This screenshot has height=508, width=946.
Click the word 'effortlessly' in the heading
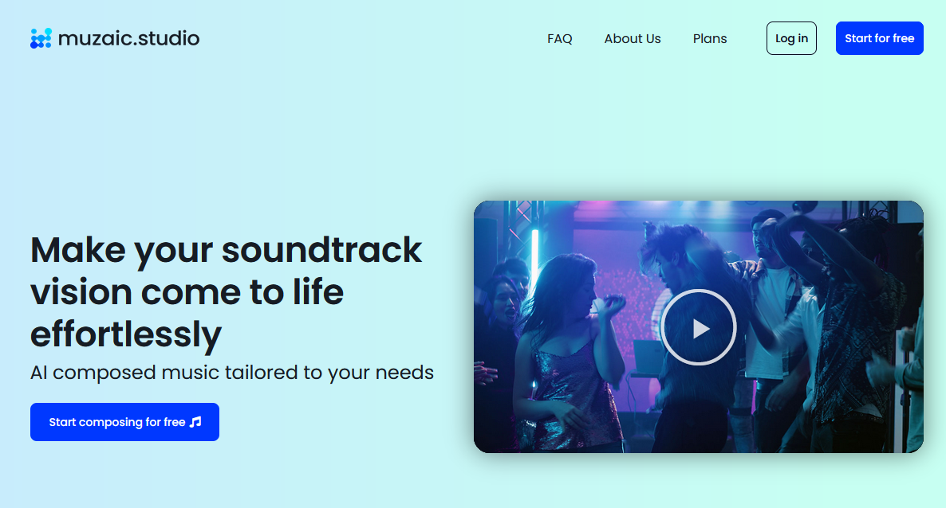(x=126, y=334)
